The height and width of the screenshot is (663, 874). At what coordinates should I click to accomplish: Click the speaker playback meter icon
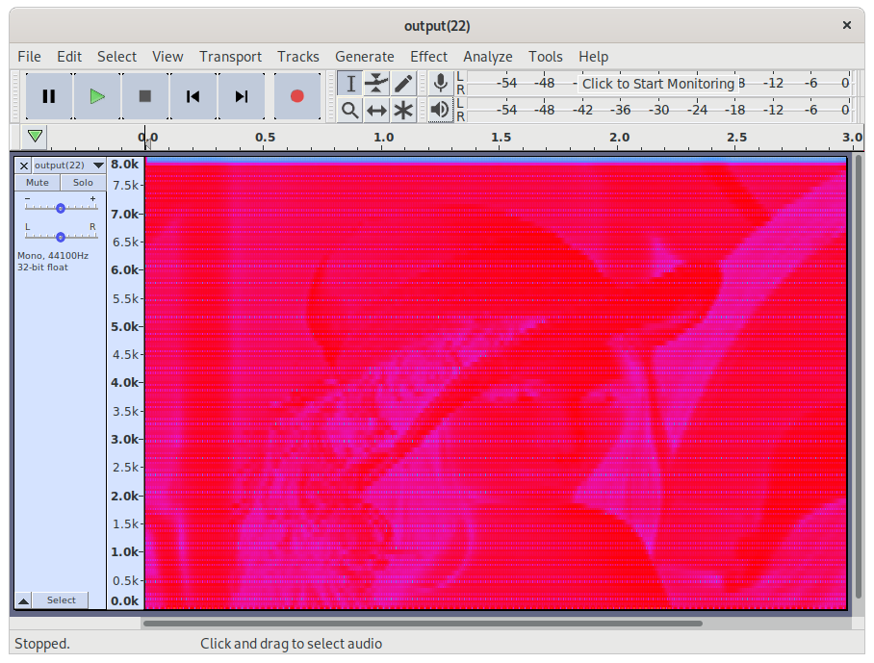pos(440,110)
